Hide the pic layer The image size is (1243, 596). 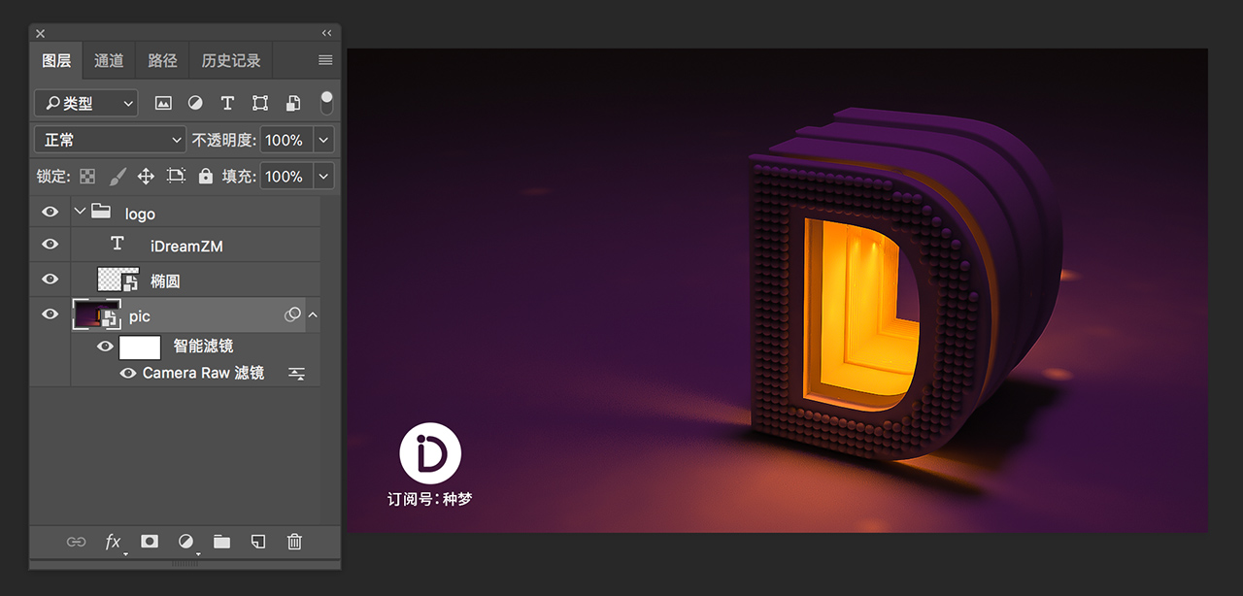coord(50,314)
